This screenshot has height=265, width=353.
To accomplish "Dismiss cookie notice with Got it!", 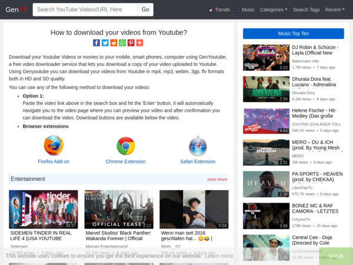I will 336,256.
